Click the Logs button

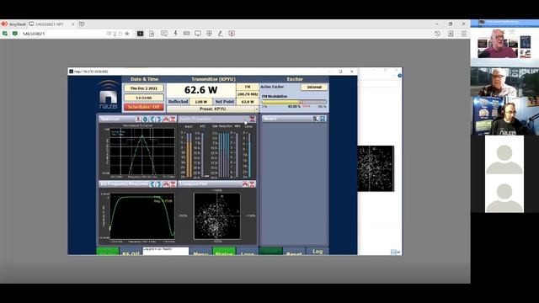coord(247,252)
